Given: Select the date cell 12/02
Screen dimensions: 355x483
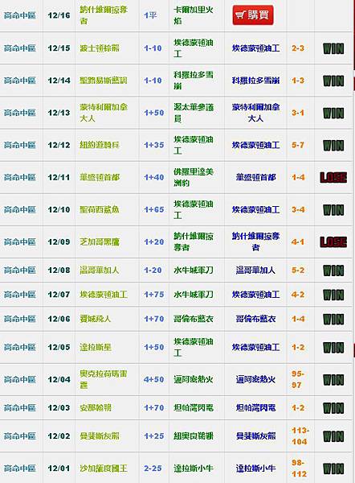Looking at the screenshot, I should pos(59,436).
